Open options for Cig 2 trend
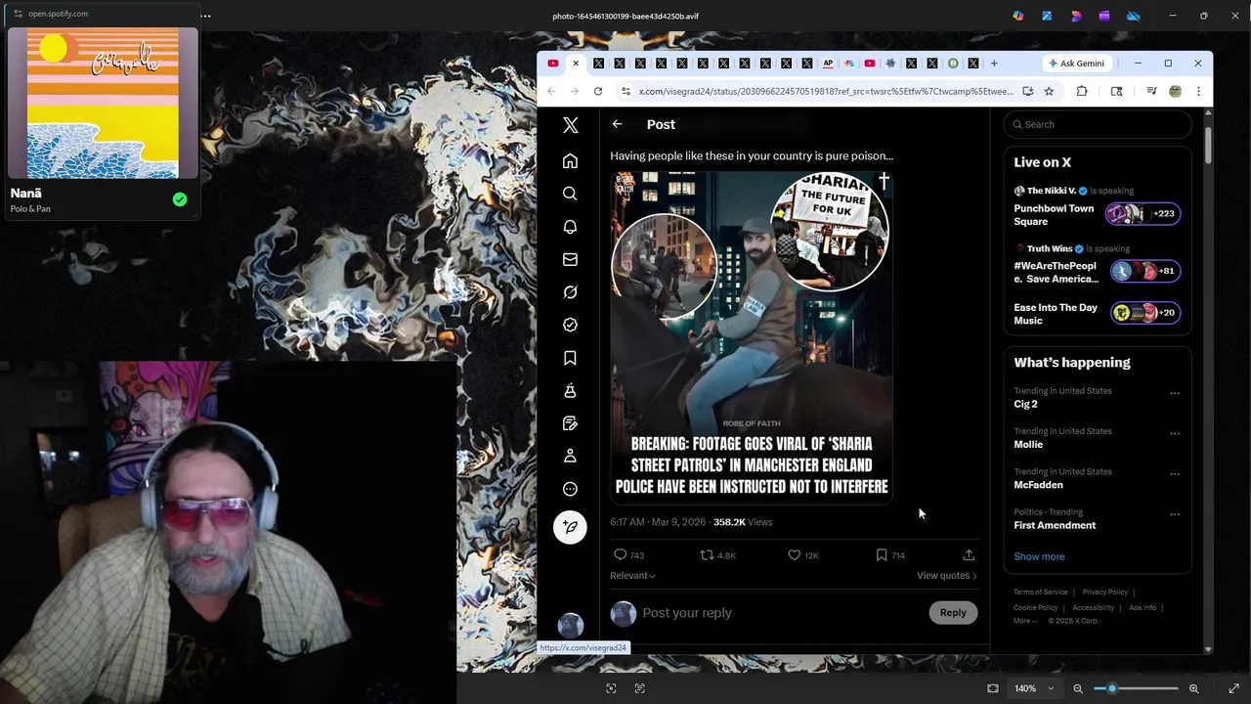 tap(1175, 393)
